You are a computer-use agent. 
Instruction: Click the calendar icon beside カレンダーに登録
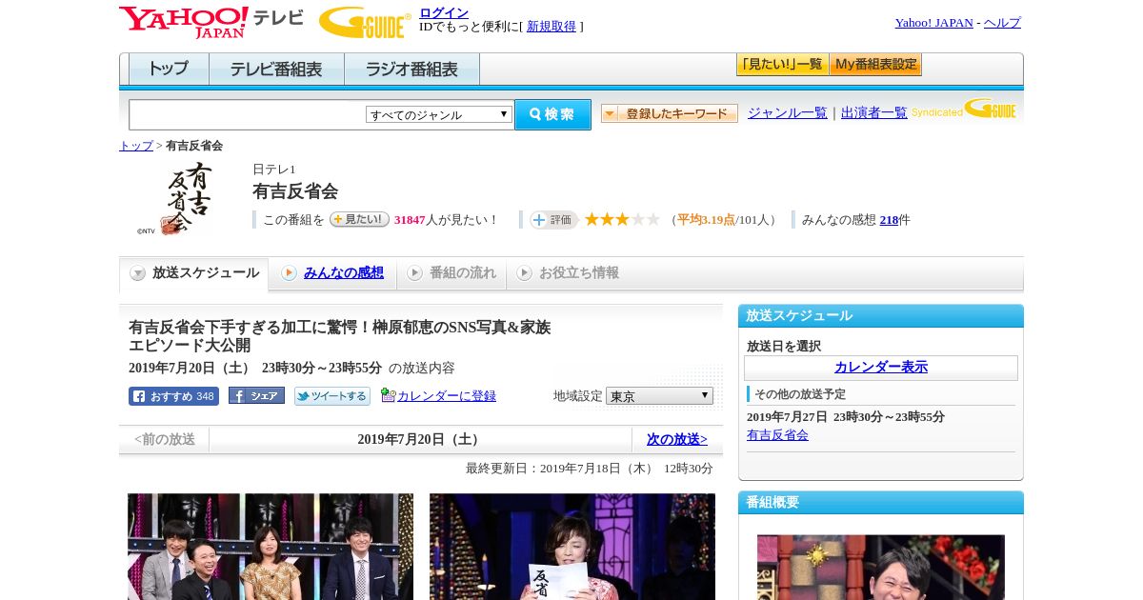[388, 395]
